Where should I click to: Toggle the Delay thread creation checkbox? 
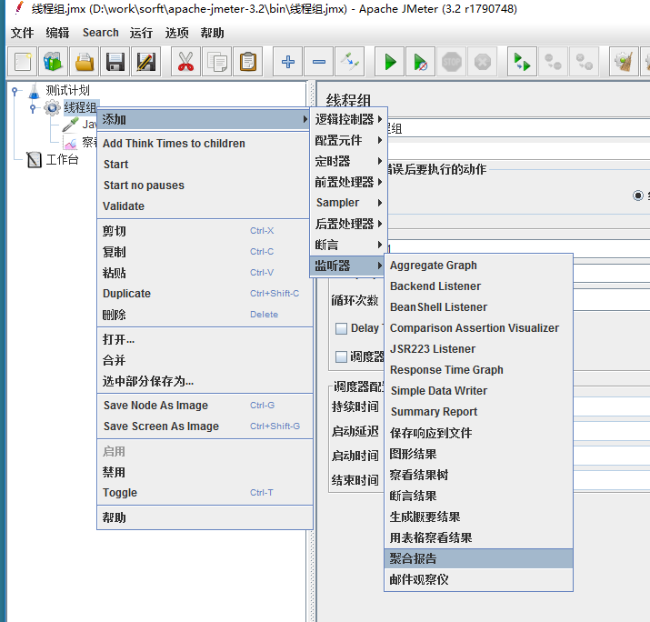click(x=341, y=329)
